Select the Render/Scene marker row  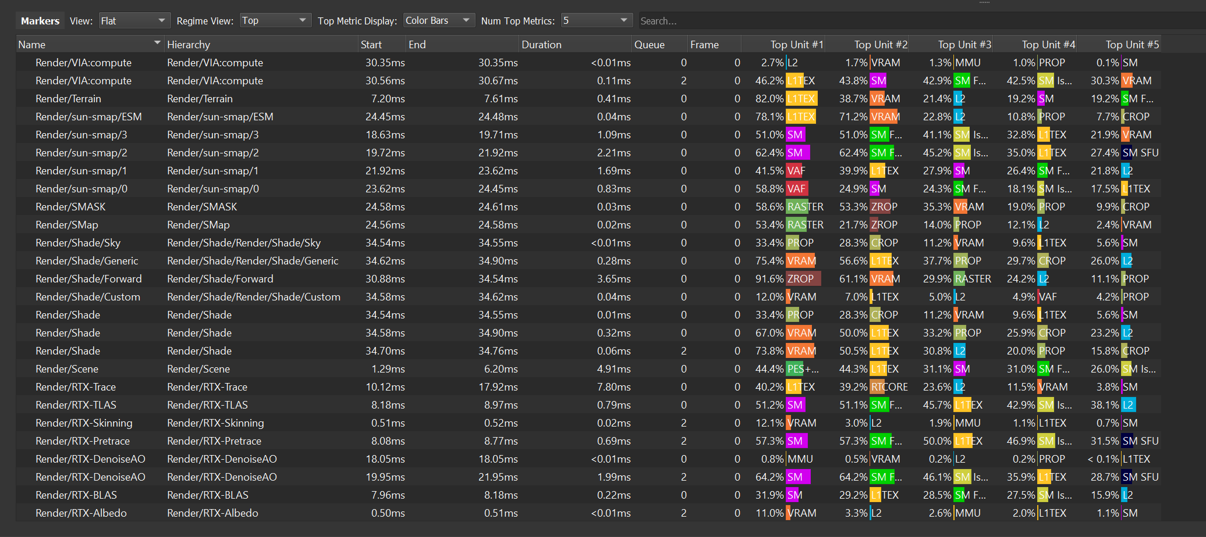coord(67,369)
